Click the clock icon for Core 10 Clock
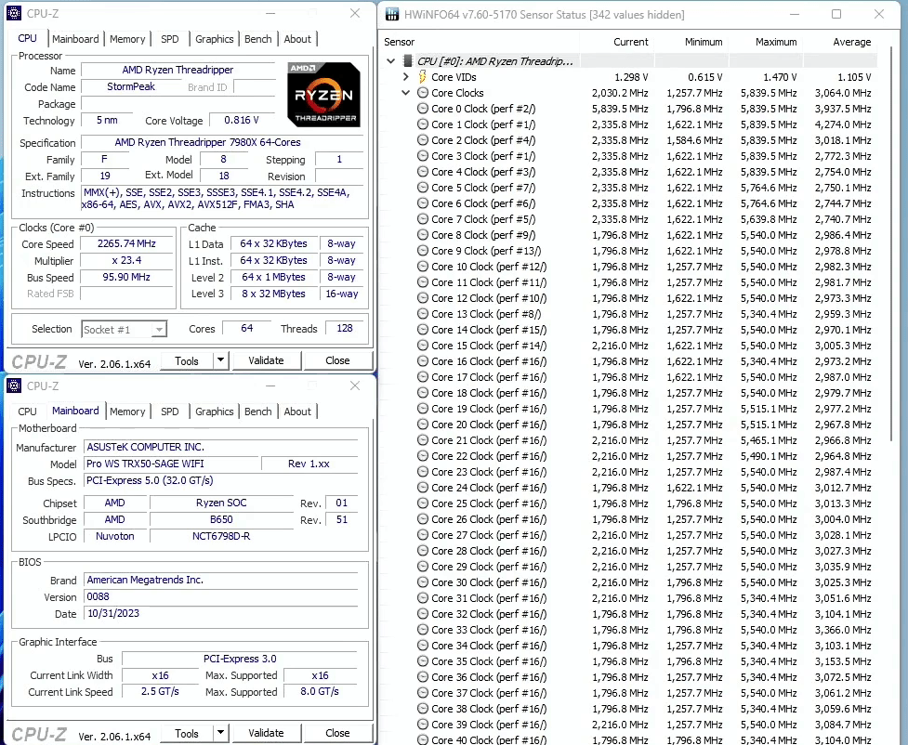The height and width of the screenshot is (745, 908). pyautogui.click(x=423, y=267)
